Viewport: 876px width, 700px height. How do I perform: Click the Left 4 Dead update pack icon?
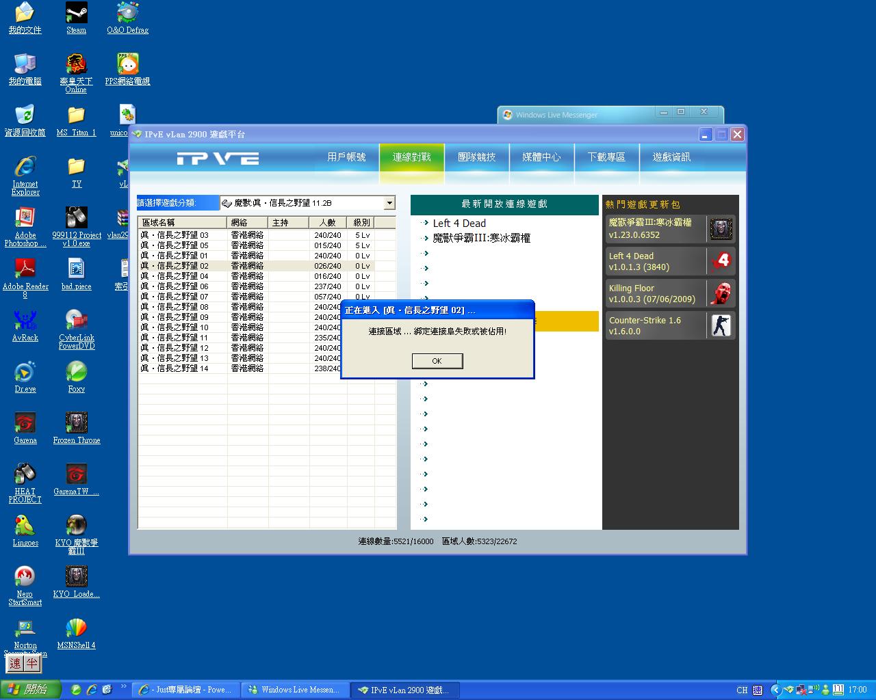tap(721, 261)
